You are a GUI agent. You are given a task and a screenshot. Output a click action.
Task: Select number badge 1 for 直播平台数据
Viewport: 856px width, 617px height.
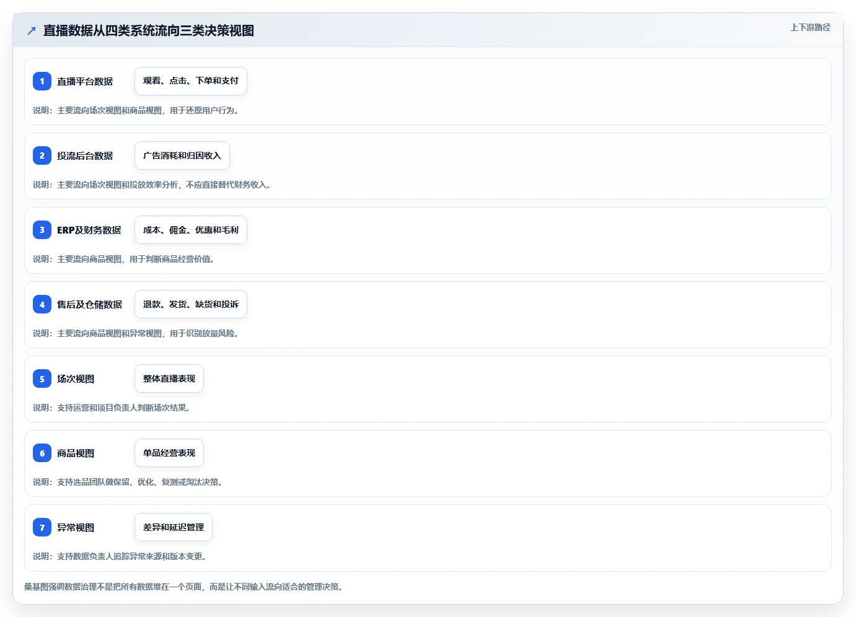[42, 81]
